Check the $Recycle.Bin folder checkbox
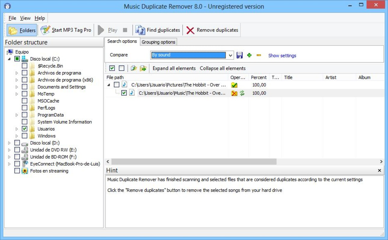 point(25,66)
